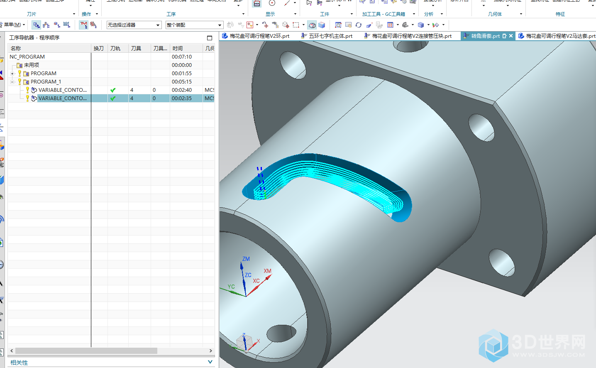Expand the 刀片 ribbon group arrow

pyautogui.click(x=74, y=14)
